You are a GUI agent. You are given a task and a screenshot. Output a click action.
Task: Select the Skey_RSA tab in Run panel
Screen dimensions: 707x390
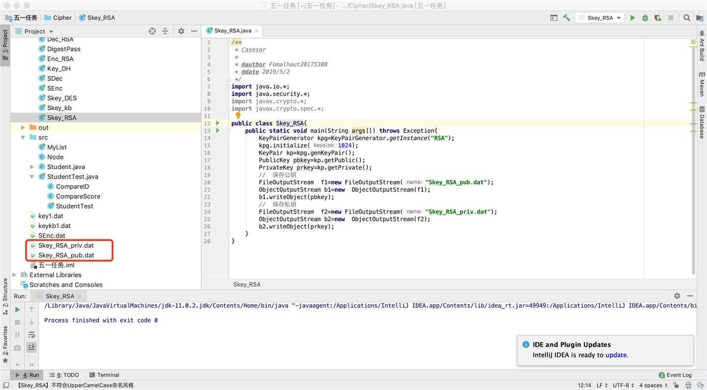pos(59,296)
